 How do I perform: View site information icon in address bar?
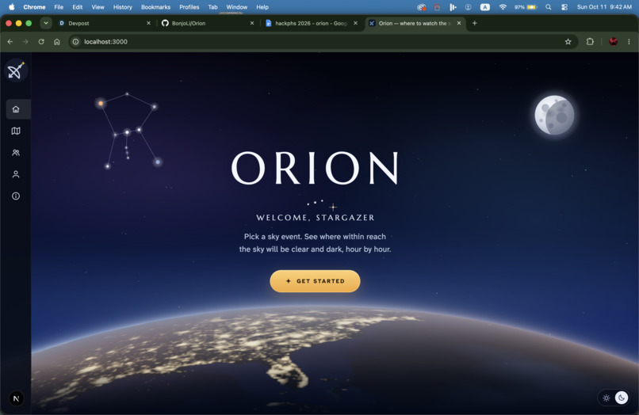(x=76, y=41)
